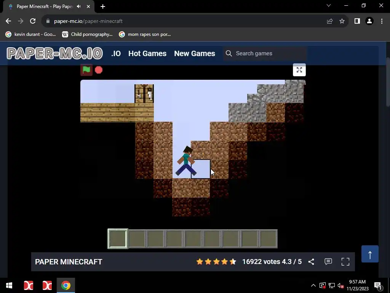The image size is (390, 293).
Task: Click the address bar URL paper-mc.io/paper-minecraft
Action: click(x=88, y=21)
